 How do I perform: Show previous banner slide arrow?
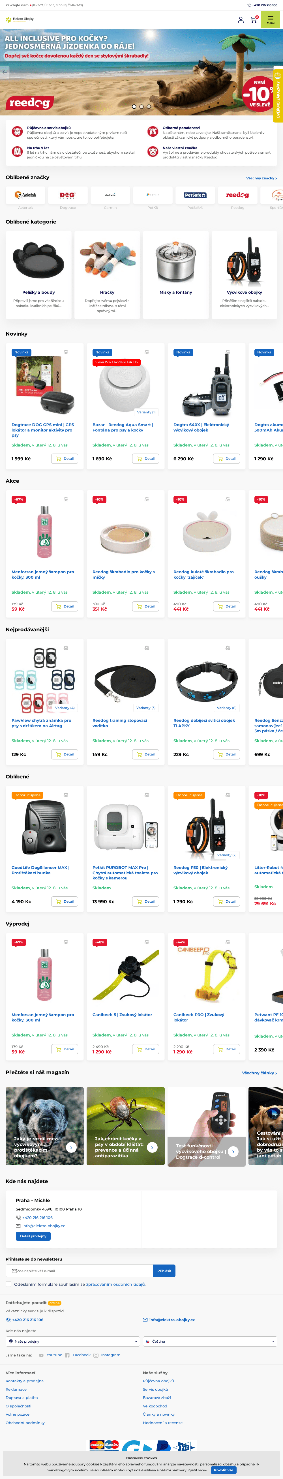click(x=5, y=72)
